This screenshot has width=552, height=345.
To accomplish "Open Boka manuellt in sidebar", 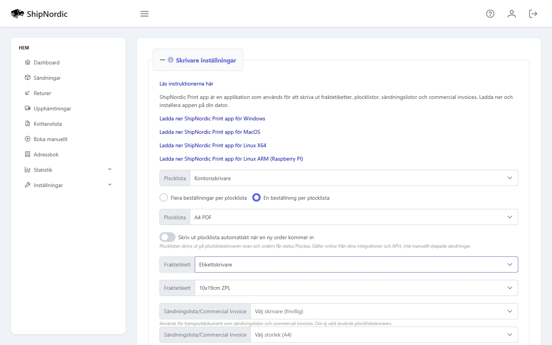I will [68, 139].
